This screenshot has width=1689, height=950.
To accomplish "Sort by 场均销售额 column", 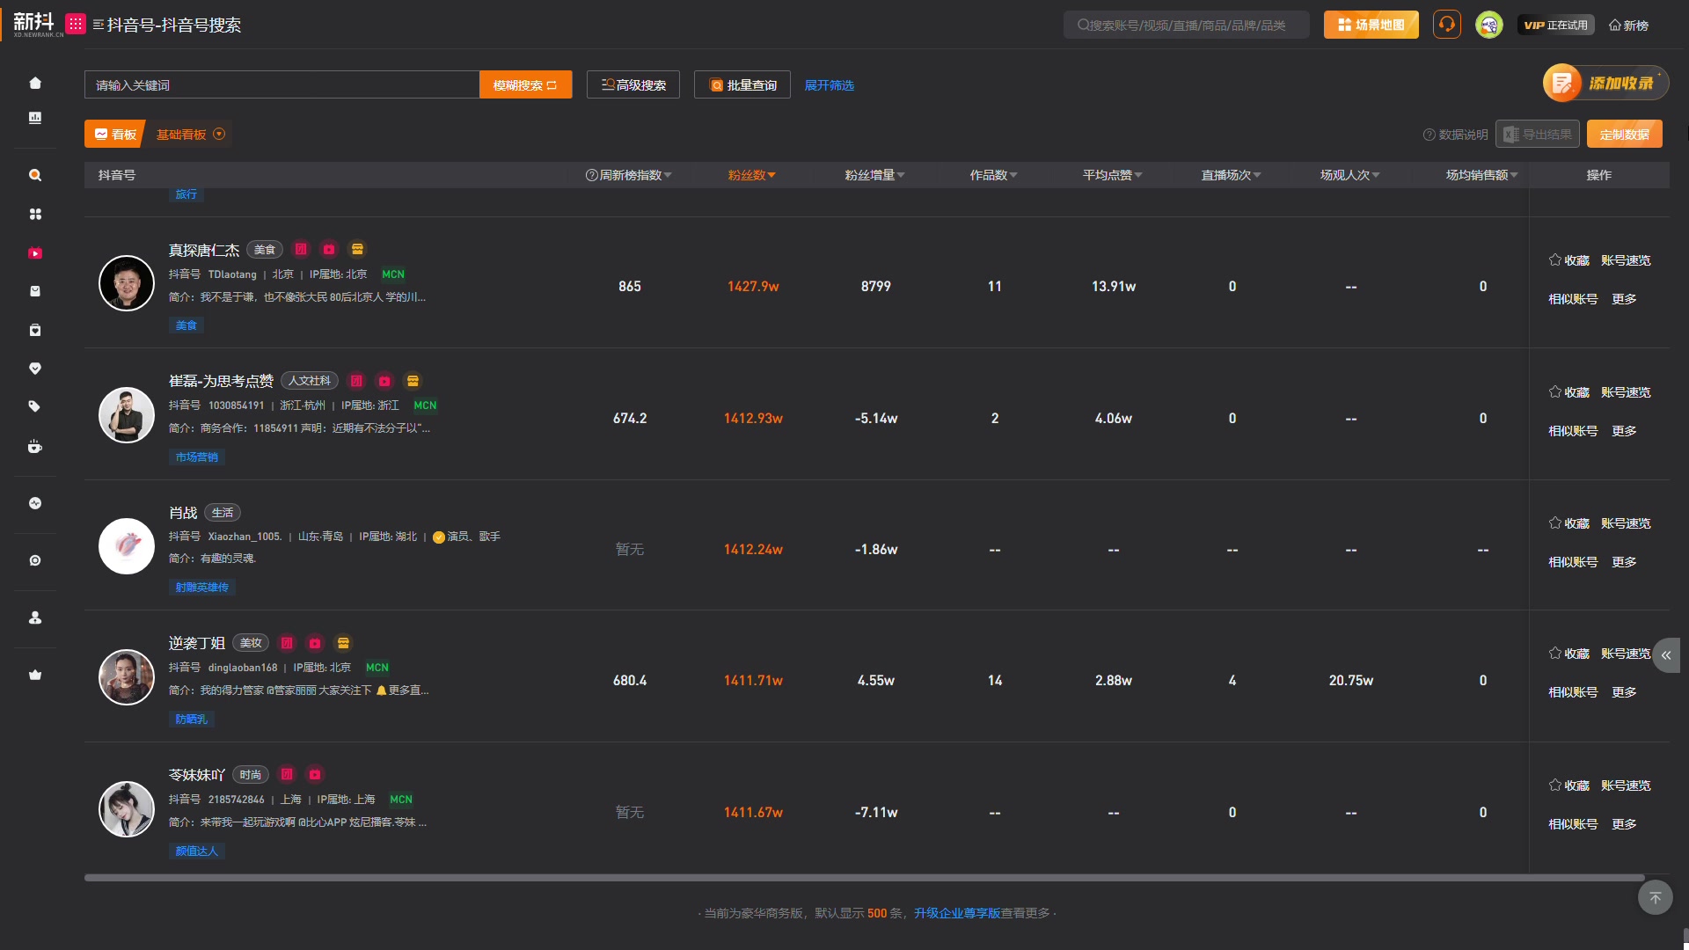I will [1482, 175].
